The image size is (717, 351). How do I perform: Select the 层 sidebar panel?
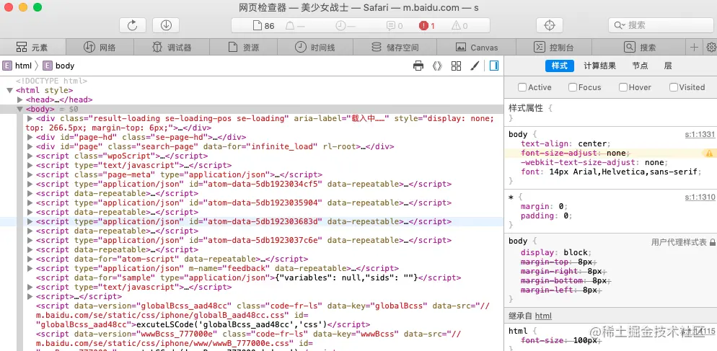(x=668, y=66)
